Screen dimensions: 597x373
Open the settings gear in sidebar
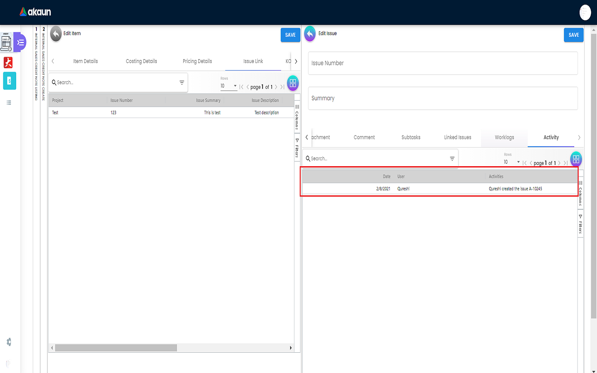pos(9,342)
